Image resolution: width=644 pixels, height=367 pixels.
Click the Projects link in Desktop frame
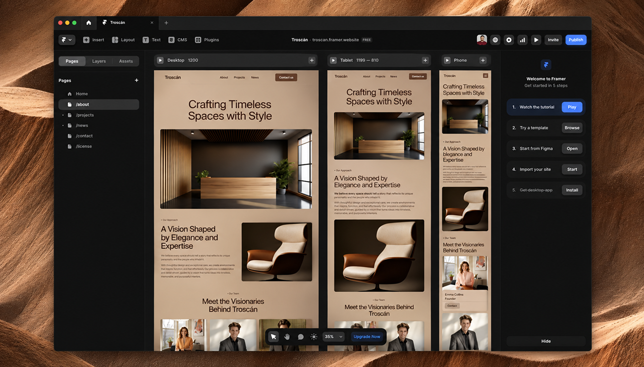239,78
